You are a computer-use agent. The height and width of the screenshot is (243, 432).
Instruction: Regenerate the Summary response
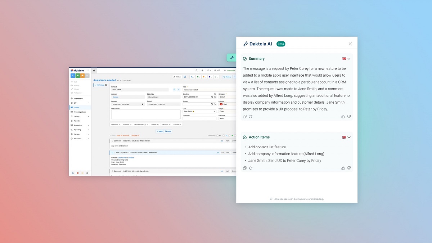coord(251,117)
